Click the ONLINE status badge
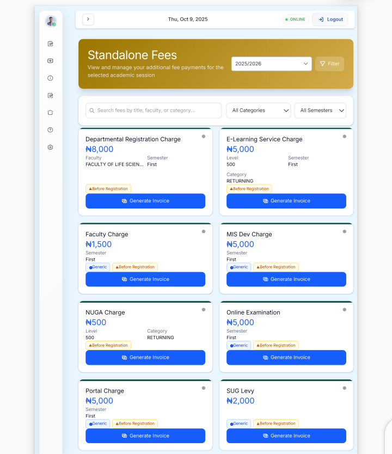The height and width of the screenshot is (454, 392). (x=295, y=20)
